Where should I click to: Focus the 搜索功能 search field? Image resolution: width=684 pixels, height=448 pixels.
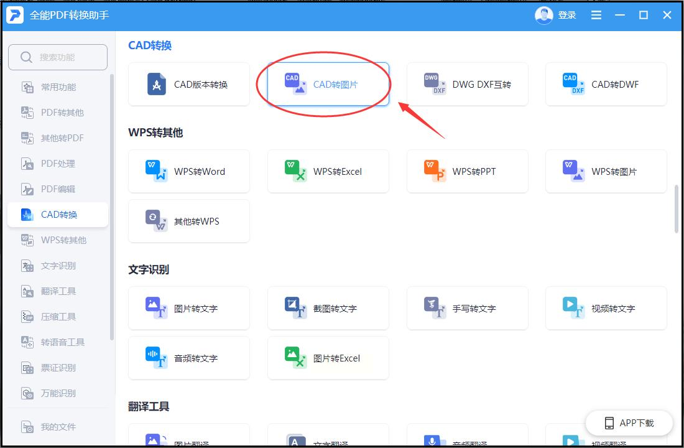coord(58,57)
